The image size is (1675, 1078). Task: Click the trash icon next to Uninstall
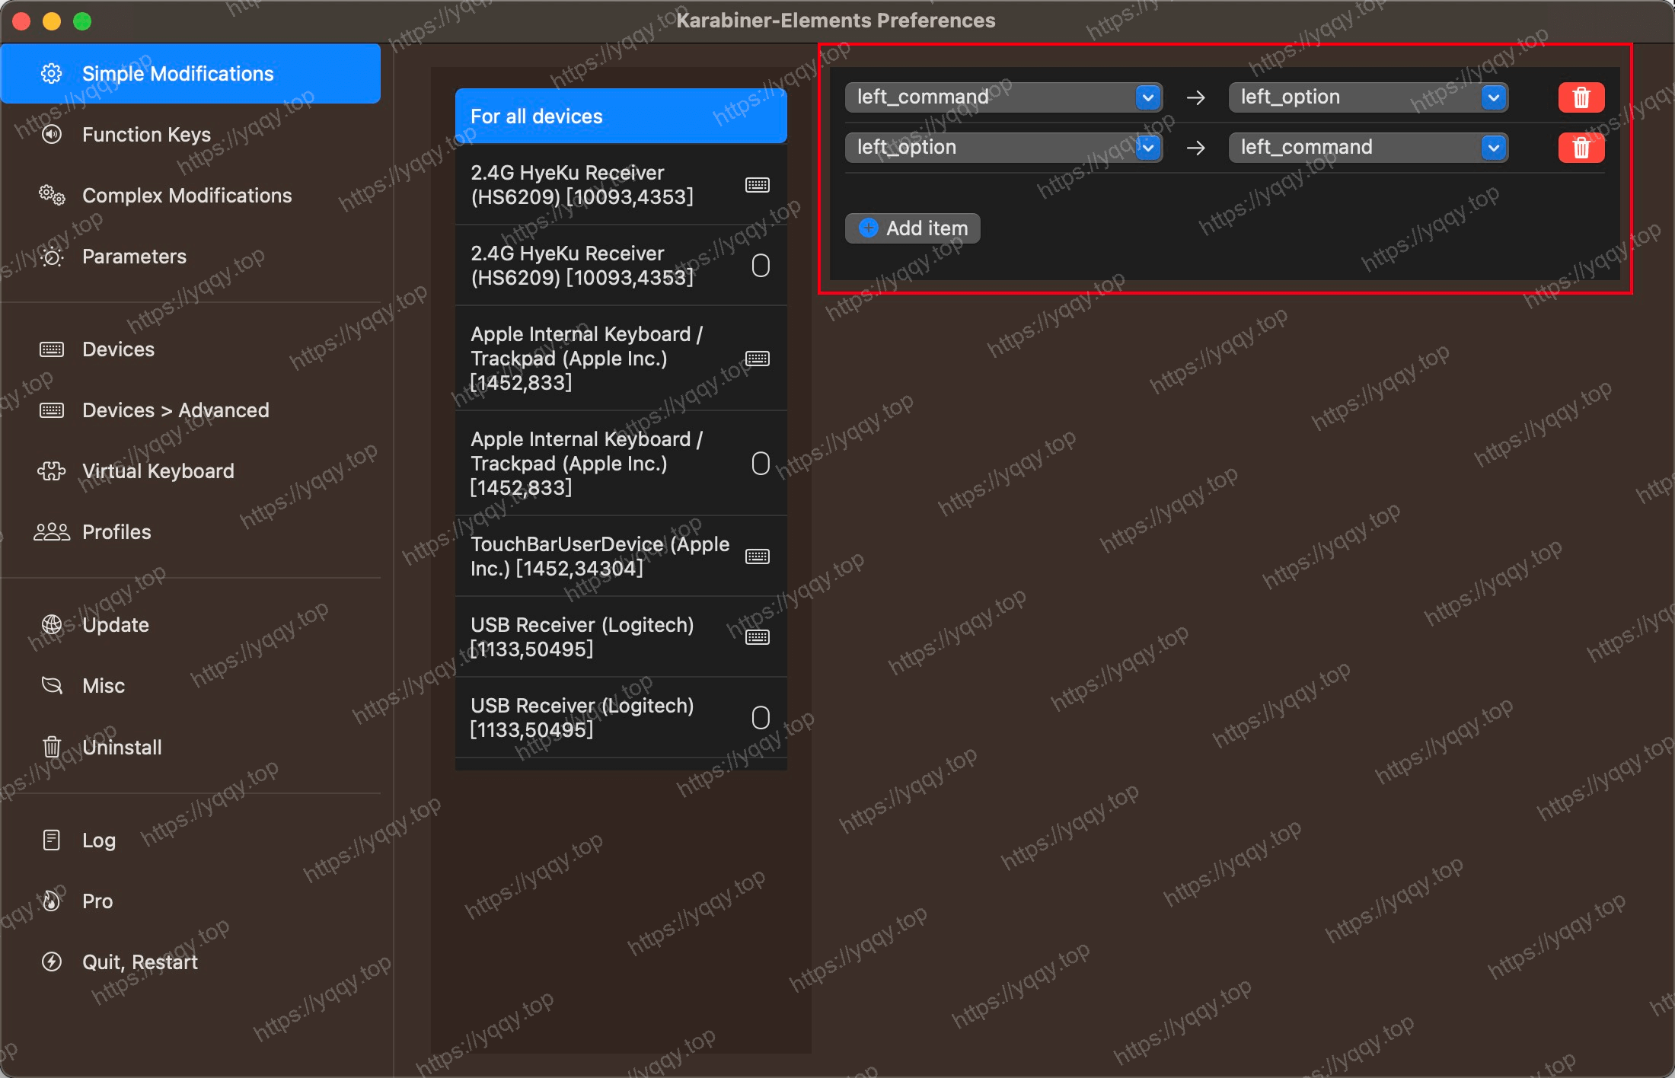51,747
